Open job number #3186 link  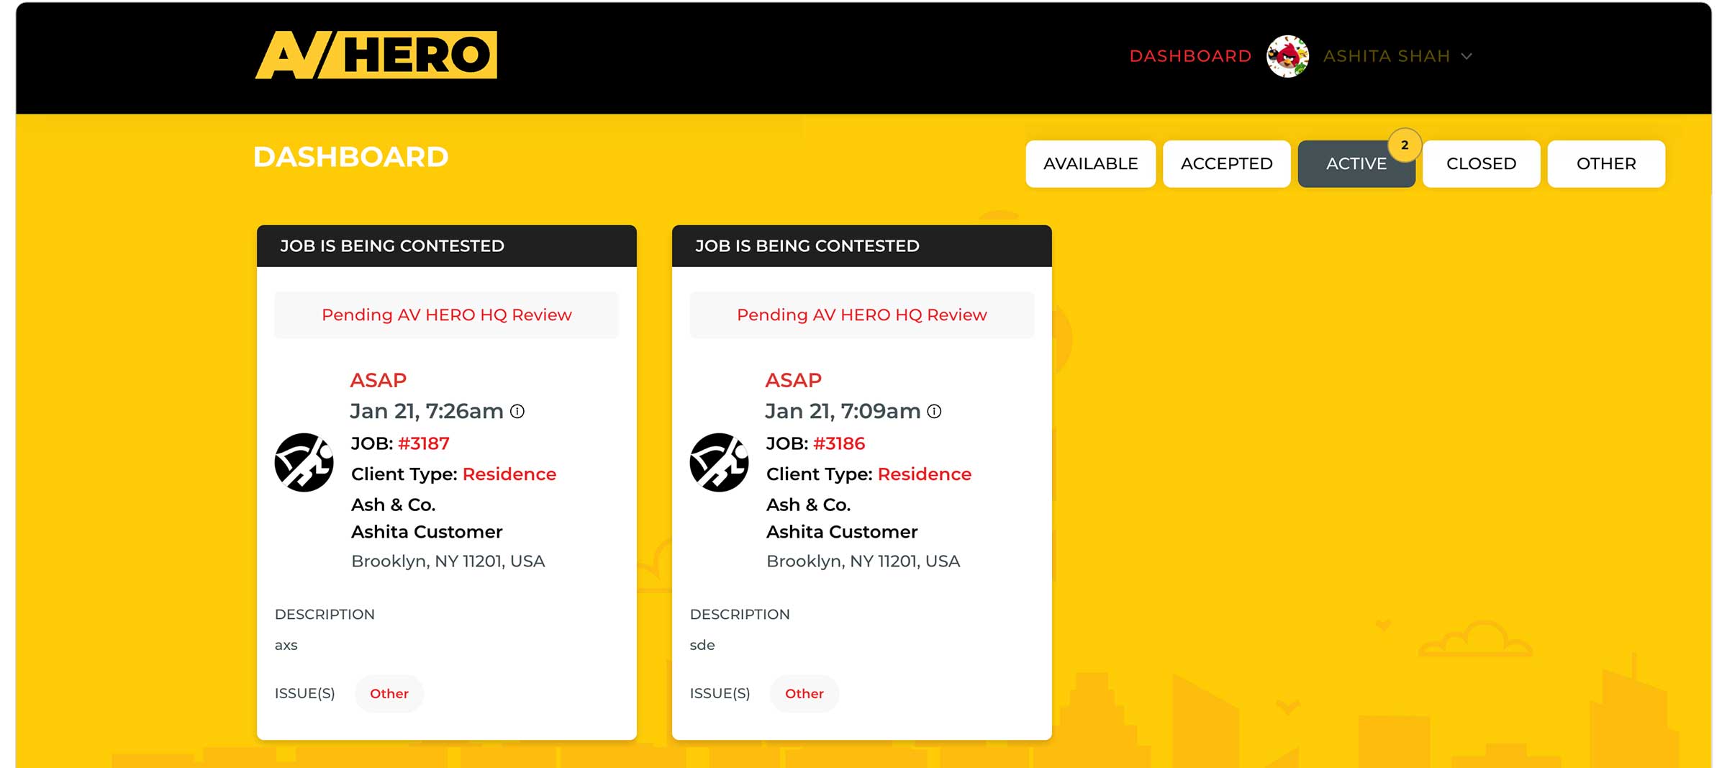click(839, 443)
